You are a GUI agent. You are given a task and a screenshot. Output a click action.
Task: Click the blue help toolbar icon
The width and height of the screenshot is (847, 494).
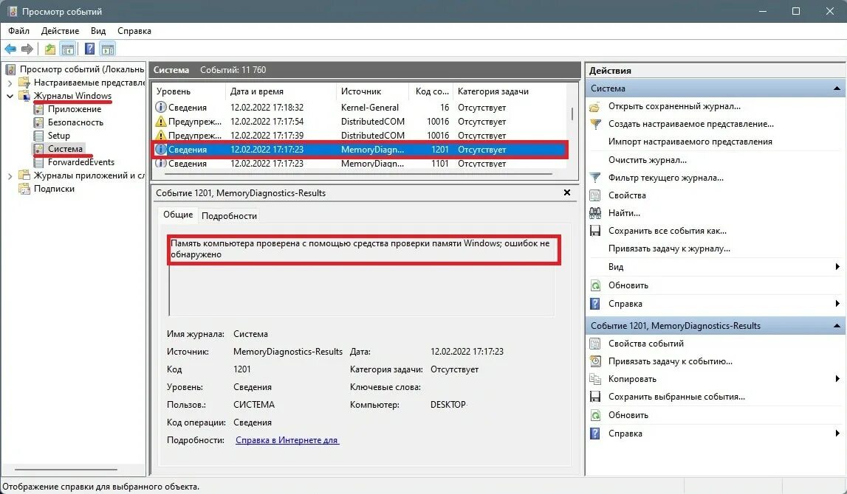(x=89, y=49)
